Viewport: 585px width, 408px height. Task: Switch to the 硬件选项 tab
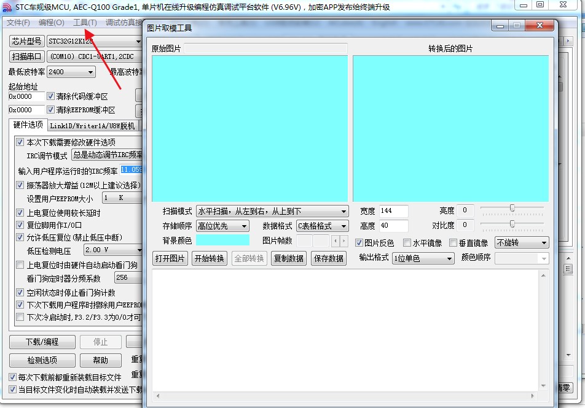pos(28,125)
